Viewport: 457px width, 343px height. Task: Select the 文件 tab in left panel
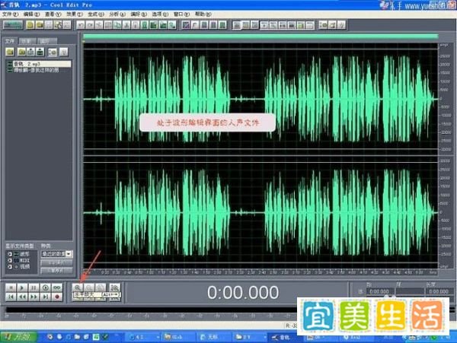[11, 41]
